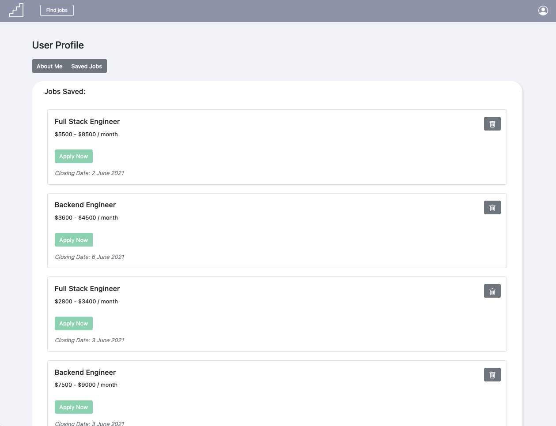This screenshot has width=556, height=426.
Task: Select the Saved Jobs tab
Action: tap(87, 66)
